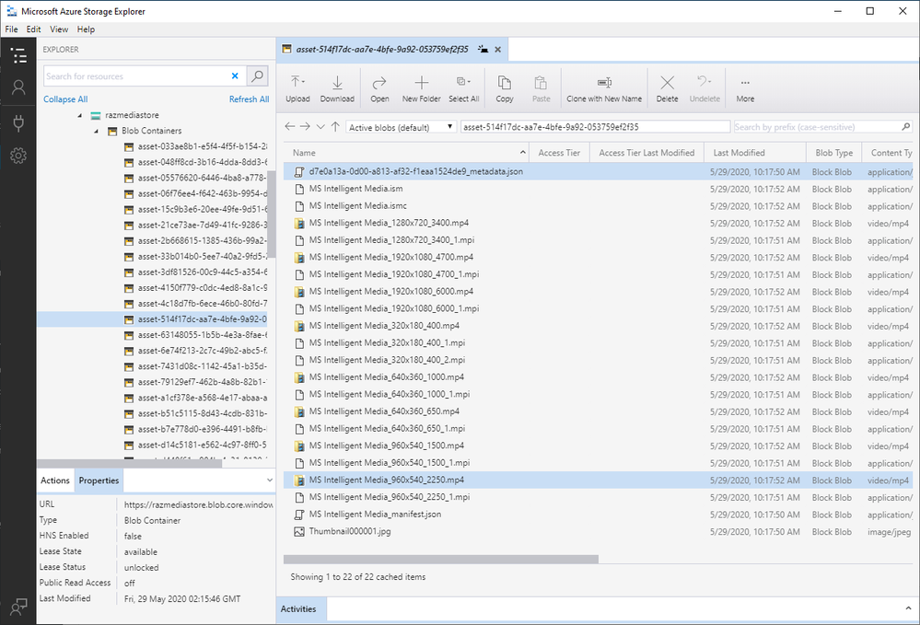Open the View menu
Viewport: 920px width, 625px height.
click(59, 29)
